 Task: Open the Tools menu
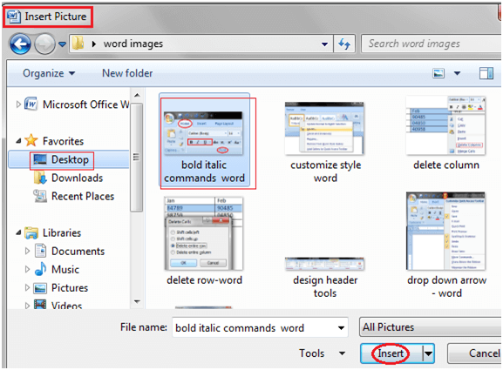(322, 353)
